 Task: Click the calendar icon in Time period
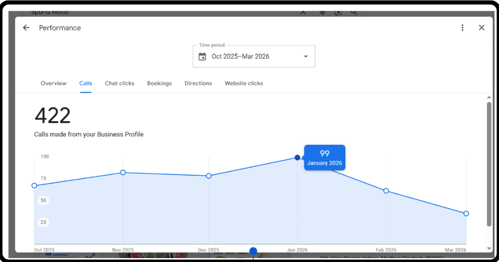tap(202, 57)
